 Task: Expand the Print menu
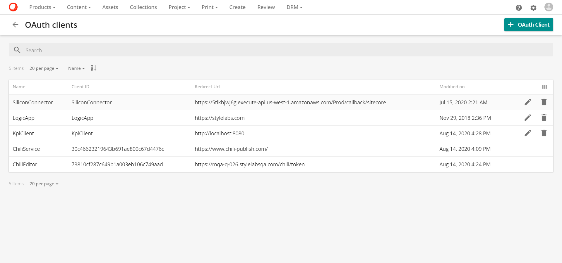click(209, 7)
